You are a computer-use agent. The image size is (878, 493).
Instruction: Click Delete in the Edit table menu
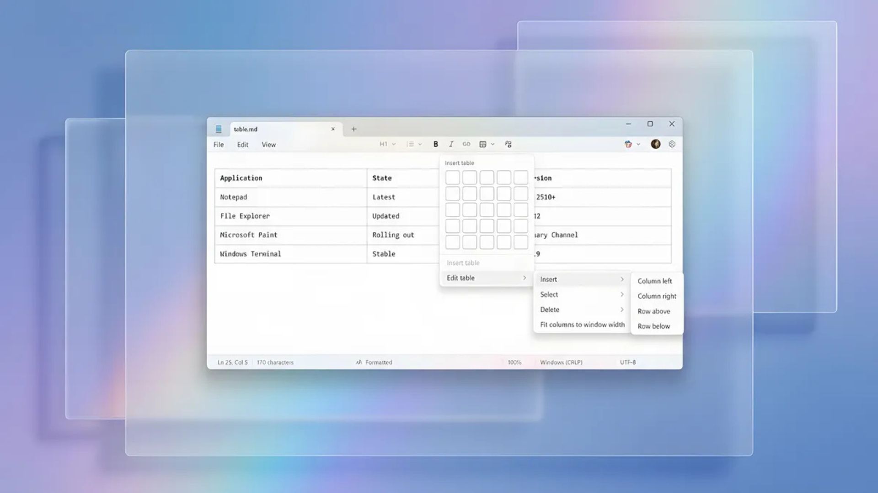click(x=550, y=309)
